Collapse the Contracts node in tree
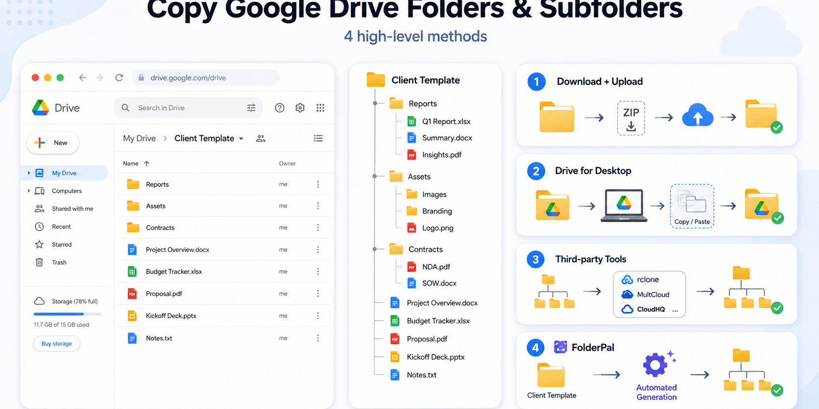This screenshot has height=409, width=819. (375, 249)
